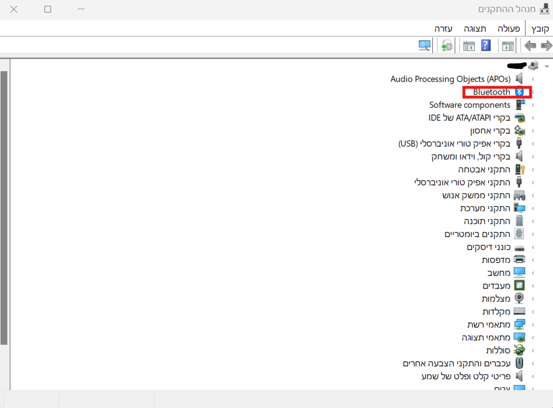The height and width of the screenshot is (408, 553).
Task: Expand the מצלמות chevron
Action: coord(533,299)
